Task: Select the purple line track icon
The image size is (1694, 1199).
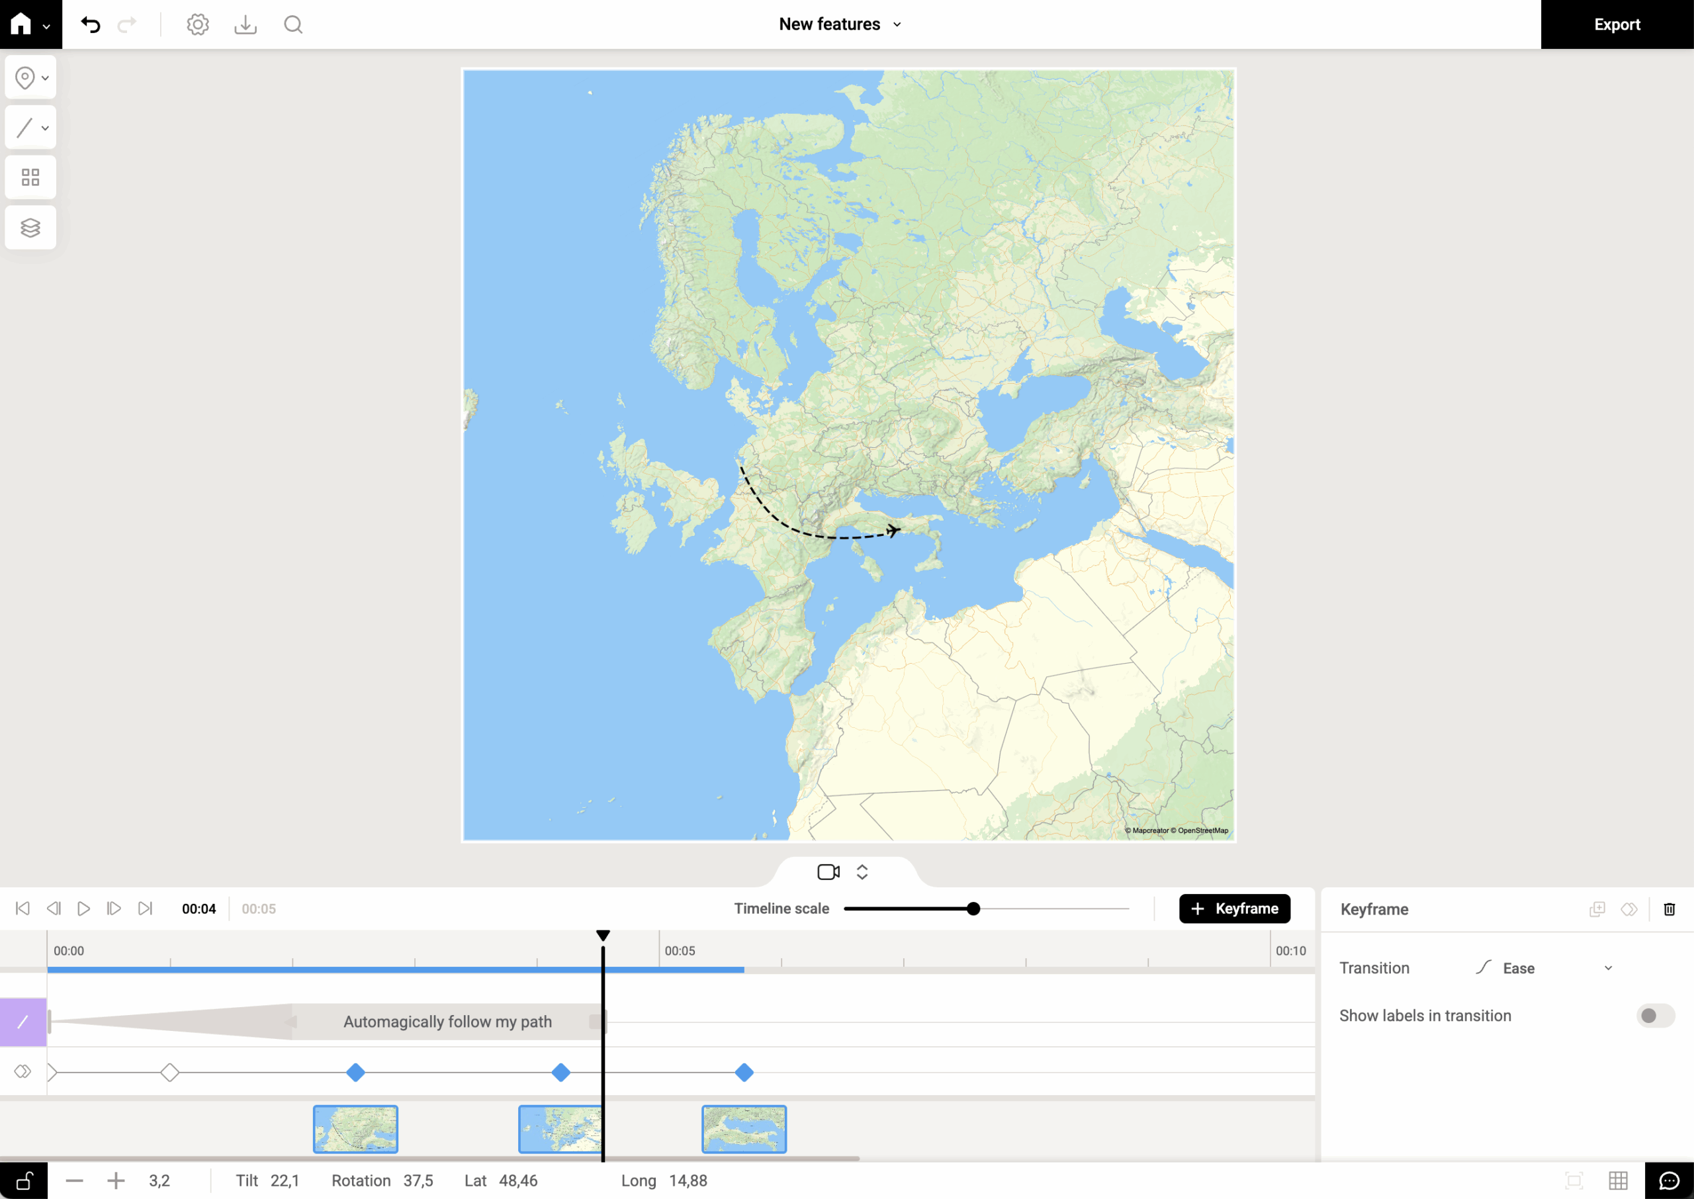Action: pos(23,1022)
